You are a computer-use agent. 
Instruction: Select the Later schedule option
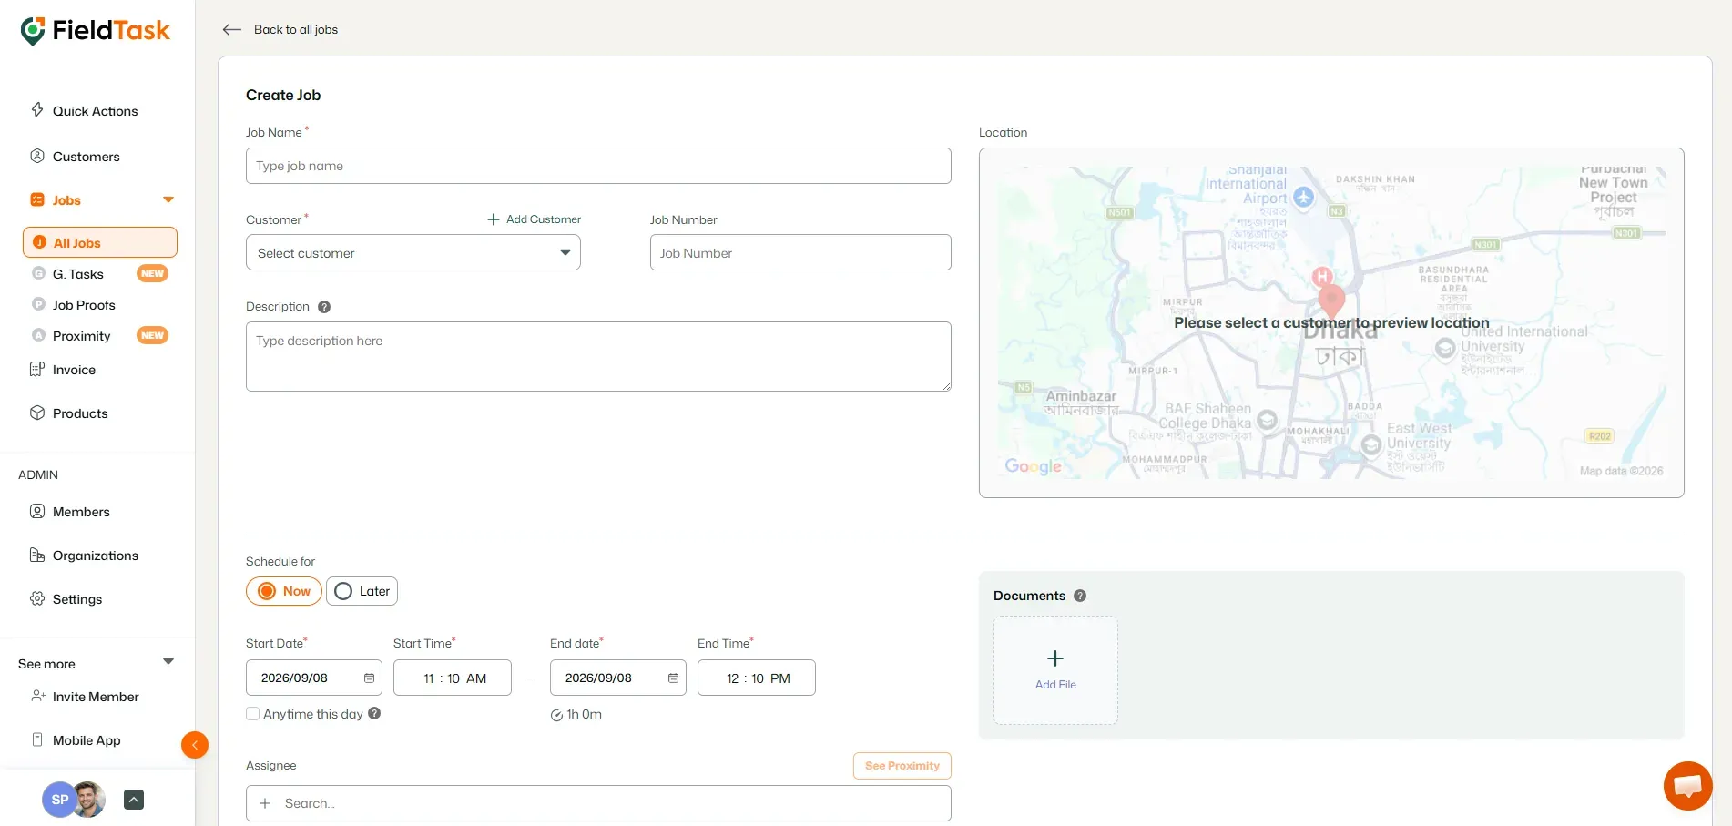coord(362,591)
